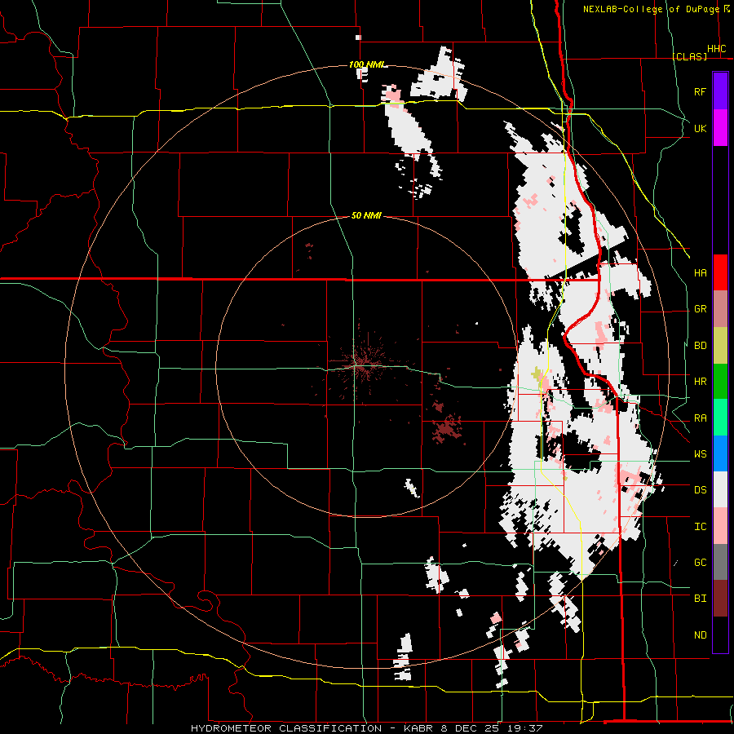Click the 'ND' legend label
Image resolution: width=734 pixels, height=734 pixels.
tap(700, 635)
